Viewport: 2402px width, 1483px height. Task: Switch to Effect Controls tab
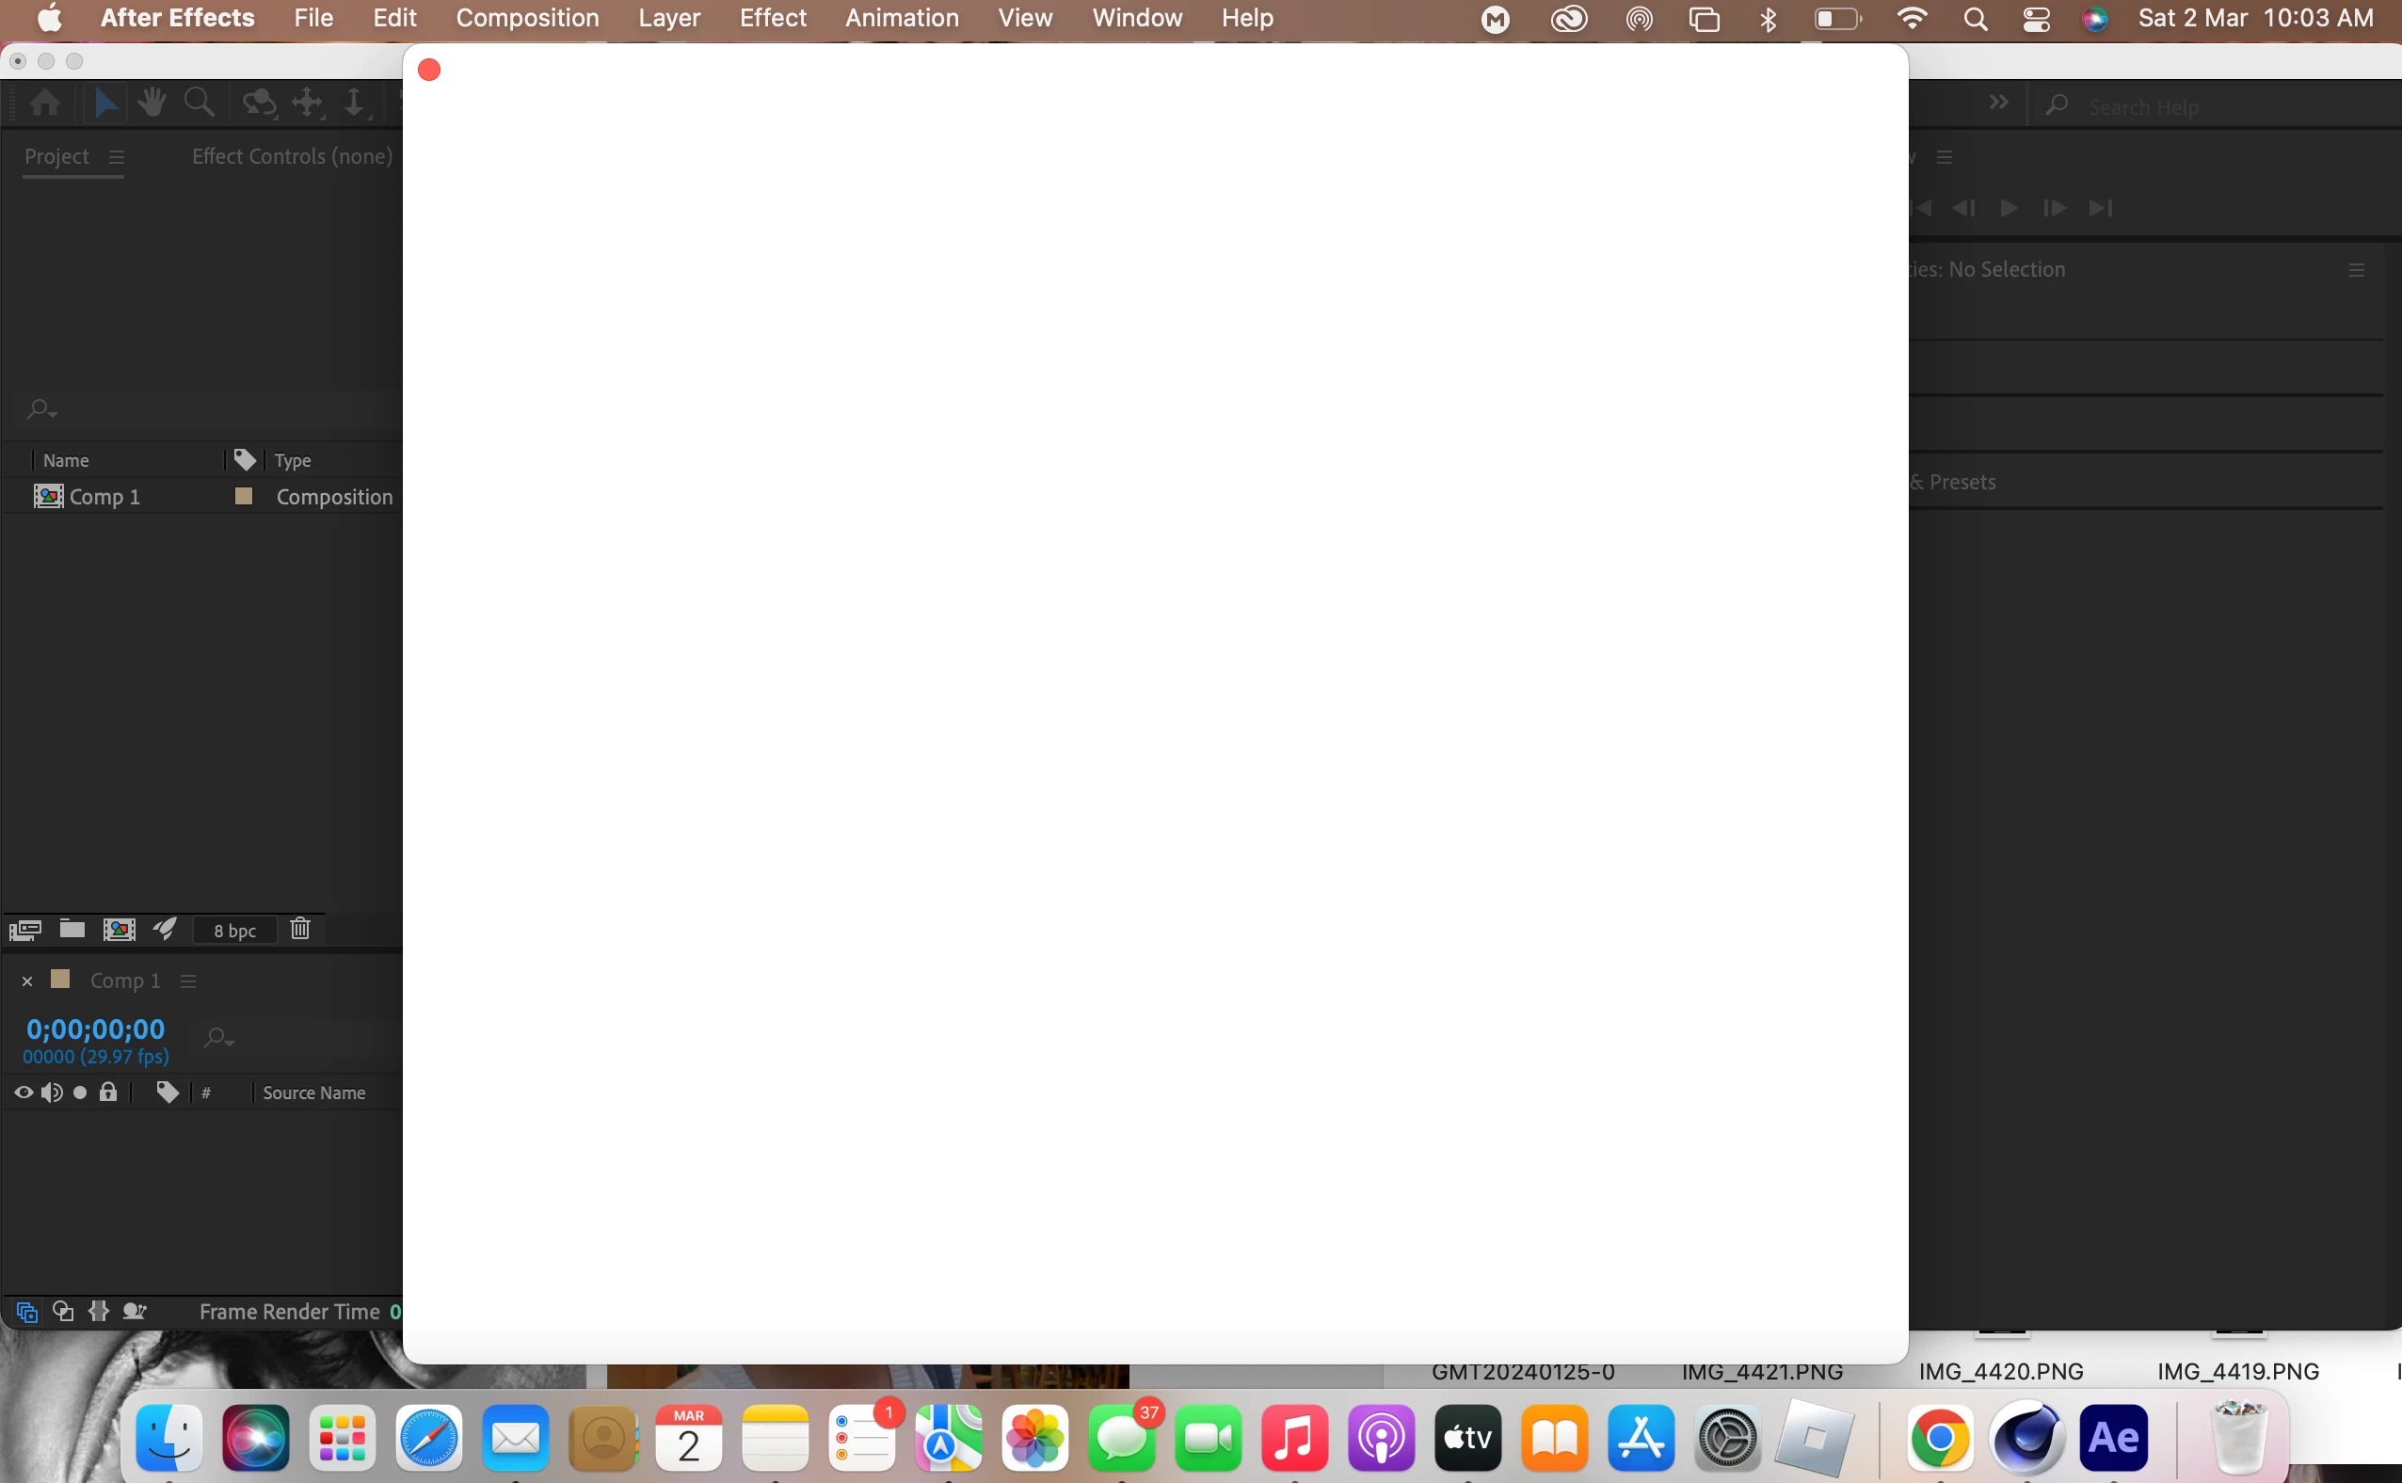(x=291, y=157)
